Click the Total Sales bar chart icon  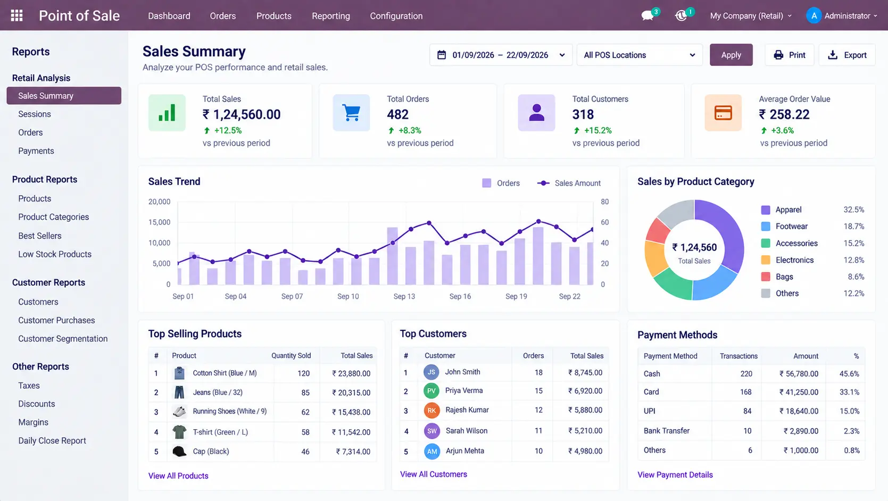[167, 113]
